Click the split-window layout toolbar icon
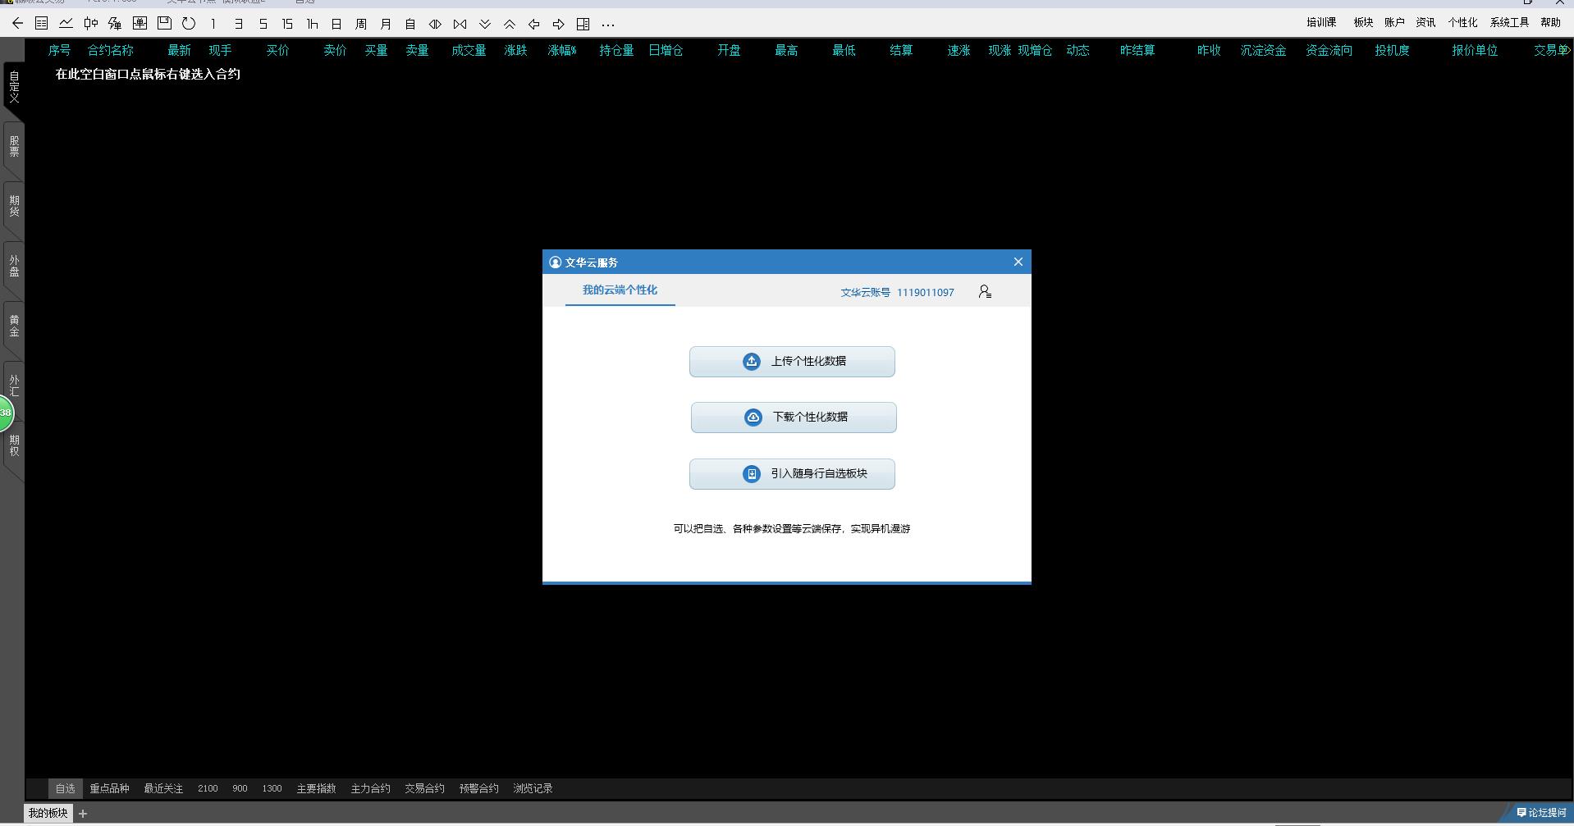 click(x=583, y=24)
